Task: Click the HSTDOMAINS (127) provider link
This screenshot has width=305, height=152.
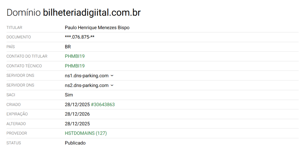Action: [86, 133]
